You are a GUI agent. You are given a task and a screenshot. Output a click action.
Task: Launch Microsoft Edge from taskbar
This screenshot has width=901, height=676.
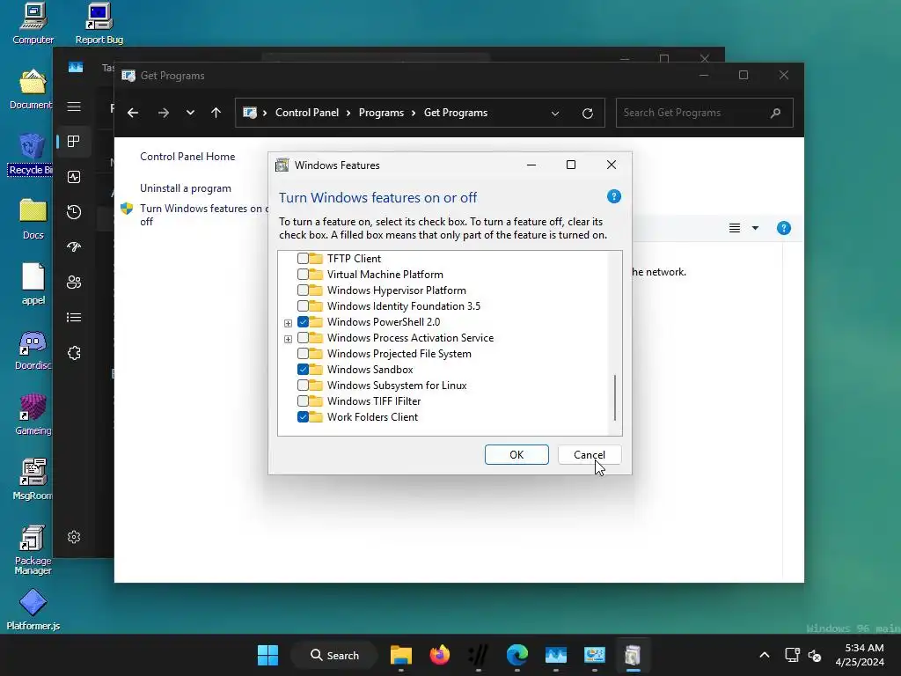coord(517,655)
